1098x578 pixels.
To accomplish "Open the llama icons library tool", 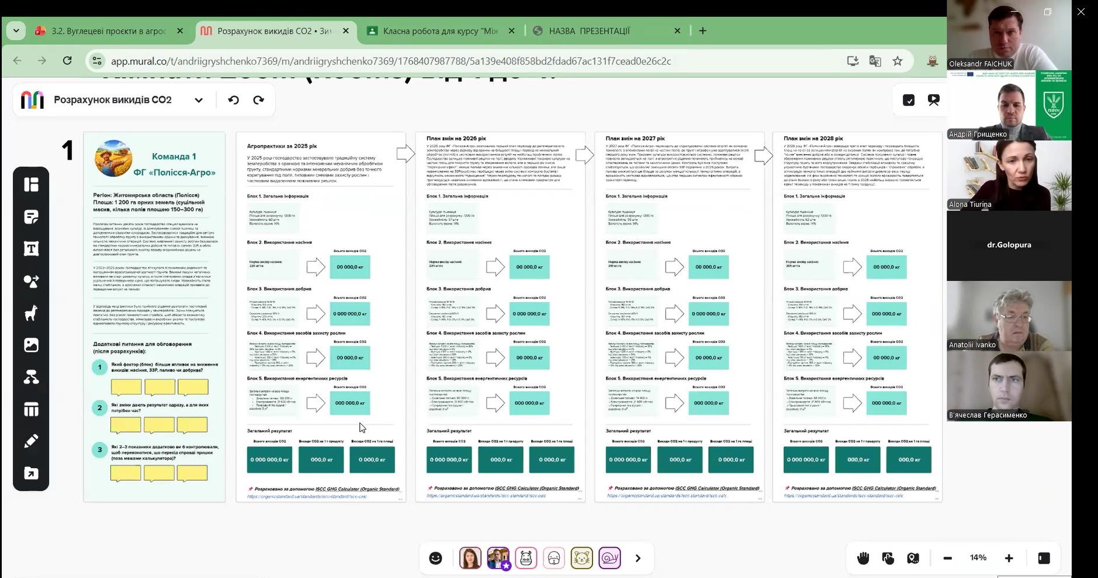I will 31,313.
